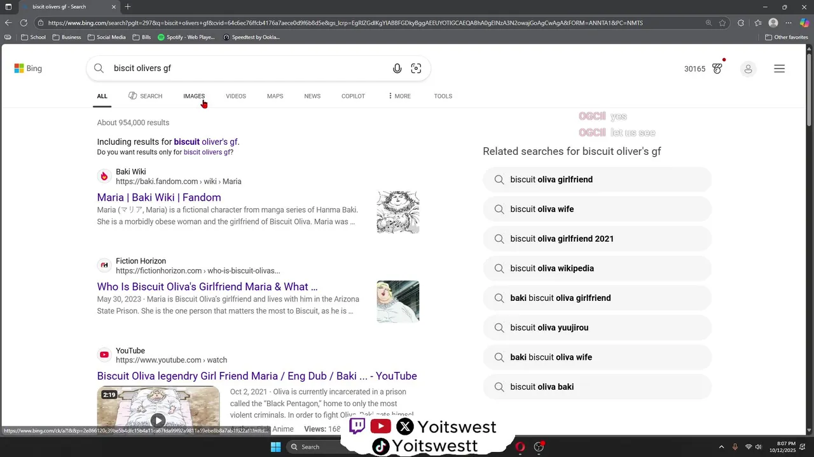Screen dimensions: 814x457
Task: Expand the Other favorites folder
Action: point(787,37)
